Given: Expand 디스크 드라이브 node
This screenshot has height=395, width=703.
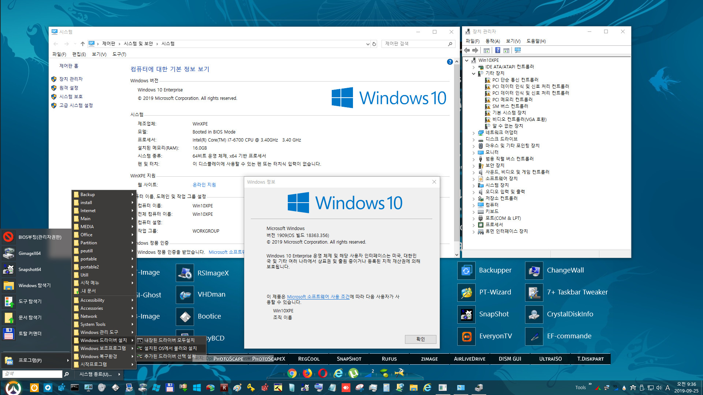Looking at the screenshot, I should click(x=473, y=139).
